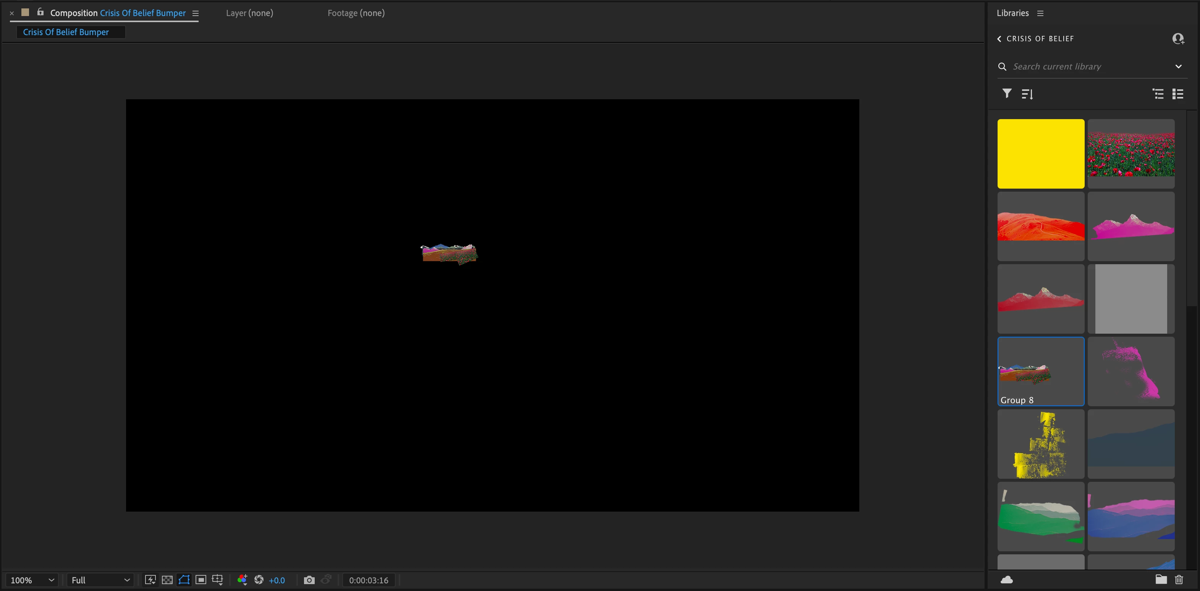Open the library filter funnel icon
1200x591 pixels.
1007,94
